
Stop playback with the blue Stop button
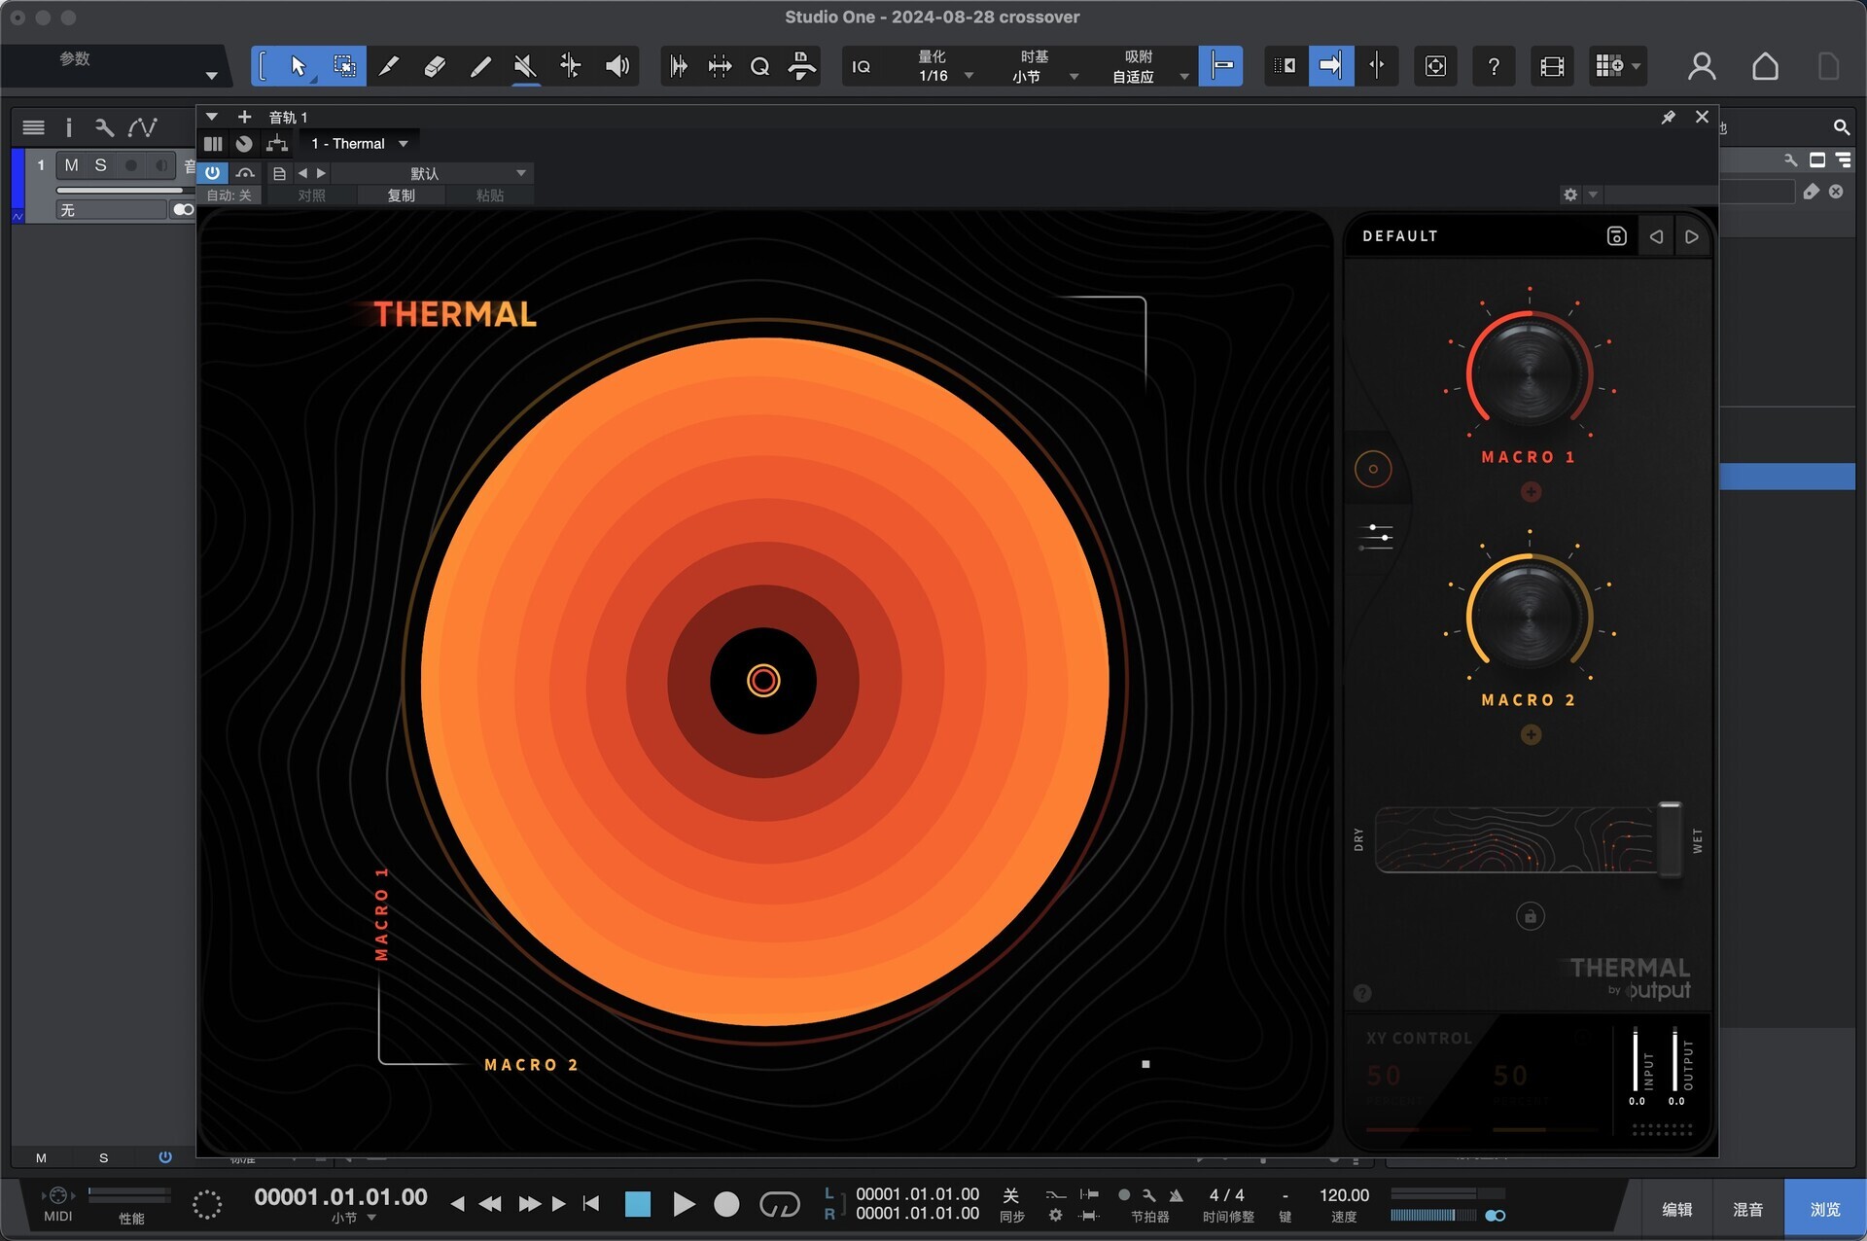[x=637, y=1205]
